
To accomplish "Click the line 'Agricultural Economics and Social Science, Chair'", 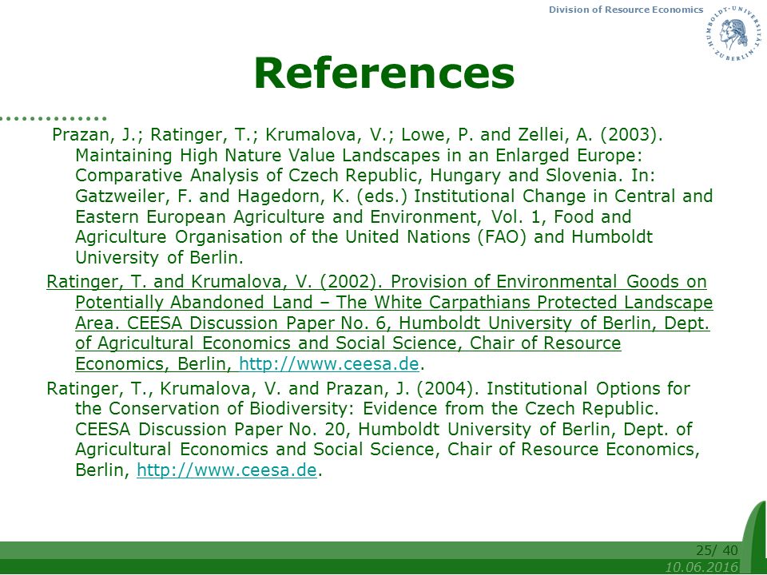I will point(387,450).
